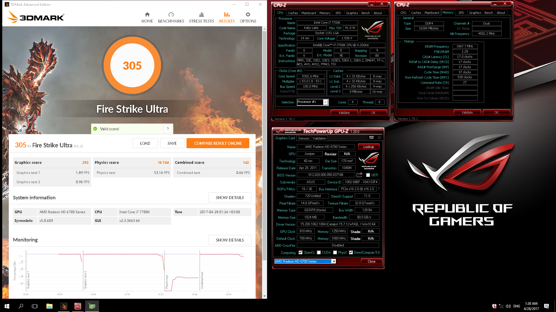Click the Physics test marker in monitoring chart

point(167,282)
